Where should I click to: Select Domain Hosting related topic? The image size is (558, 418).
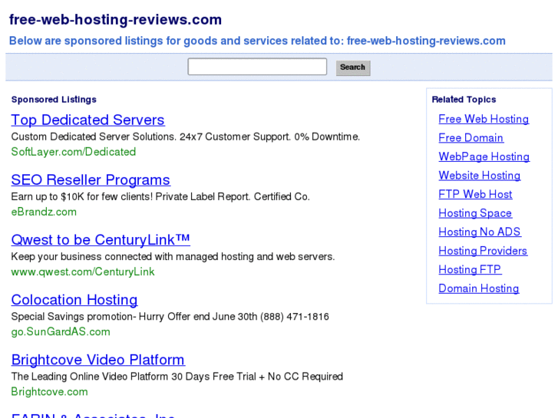tap(479, 288)
